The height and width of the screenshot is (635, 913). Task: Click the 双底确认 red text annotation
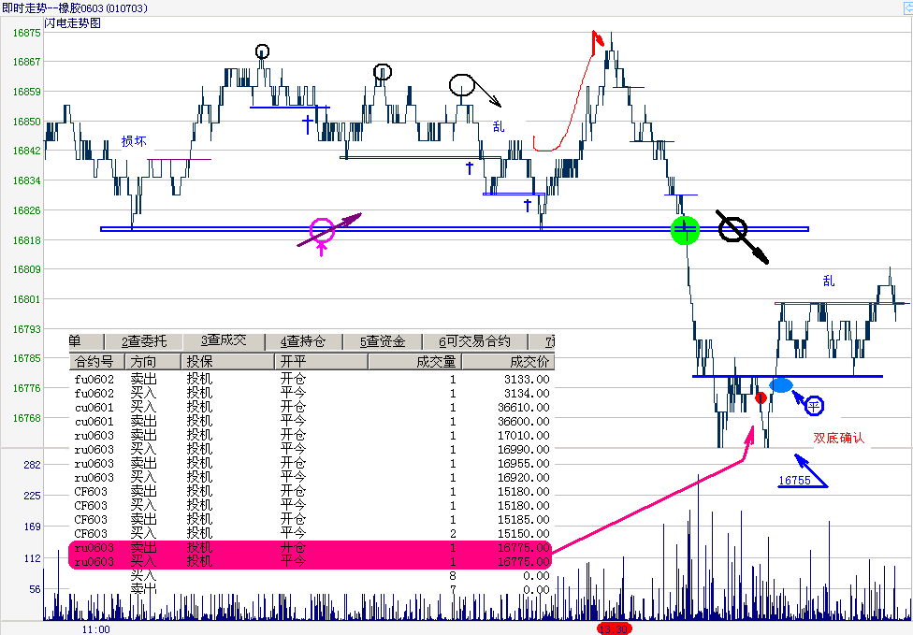click(838, 438)
